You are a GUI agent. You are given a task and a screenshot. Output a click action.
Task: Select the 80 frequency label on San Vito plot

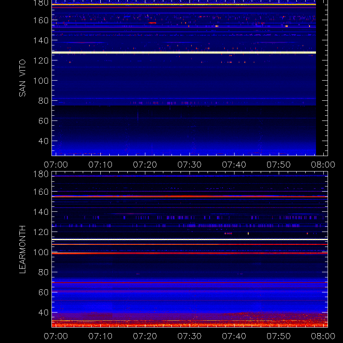pyautogui.click(x=43, y=101)
